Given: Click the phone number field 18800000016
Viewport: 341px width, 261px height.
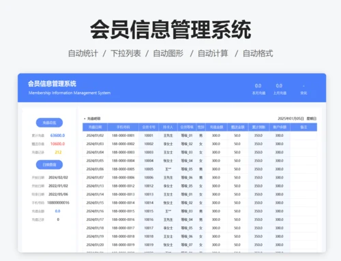Looking at the screenshot, I should coord(58,202).
